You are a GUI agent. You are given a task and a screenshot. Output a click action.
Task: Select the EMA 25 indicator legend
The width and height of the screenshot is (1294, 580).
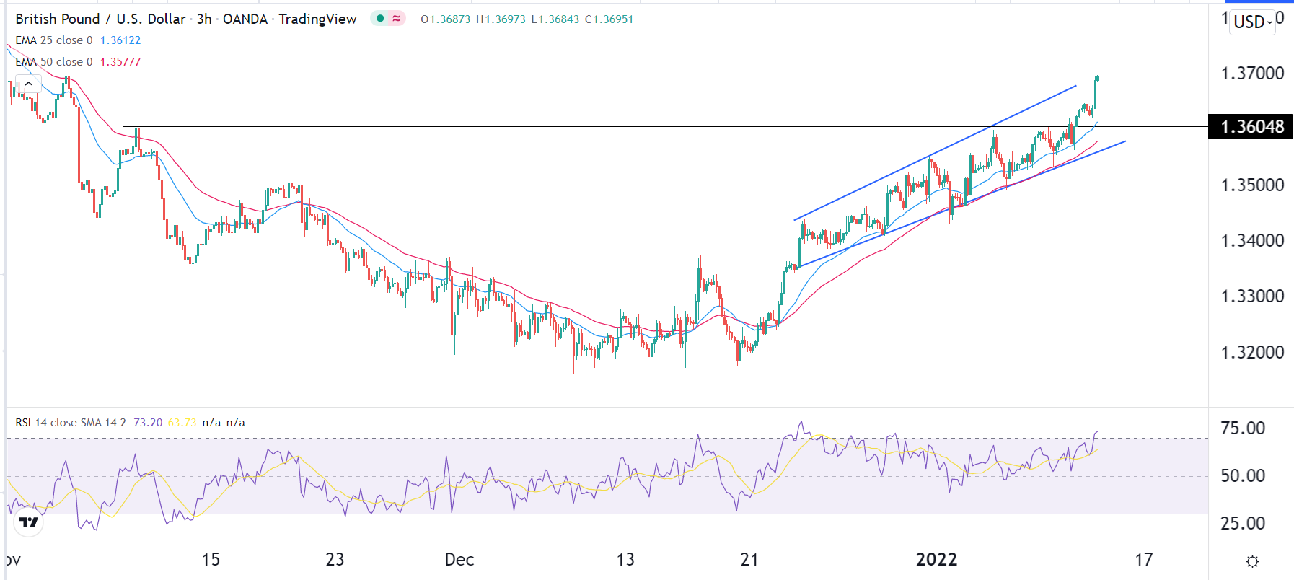pos(54,40)
